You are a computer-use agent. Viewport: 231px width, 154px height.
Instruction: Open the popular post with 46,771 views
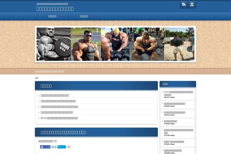(x=178, y=93)
